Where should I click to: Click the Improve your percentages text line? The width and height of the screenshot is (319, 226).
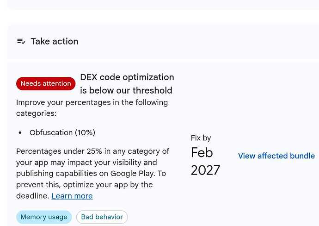point(92,102)
